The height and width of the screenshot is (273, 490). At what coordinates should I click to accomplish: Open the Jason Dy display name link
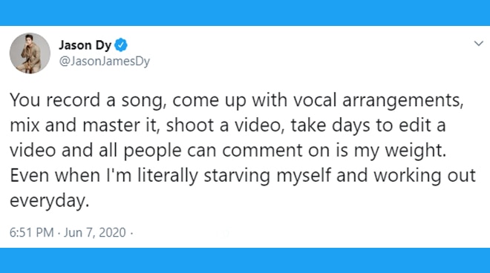[x=85, y=45]
